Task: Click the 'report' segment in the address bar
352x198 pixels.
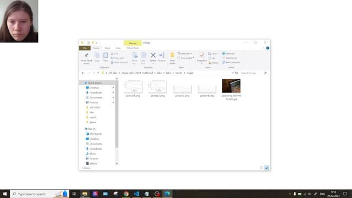Action: pos(179,73)
